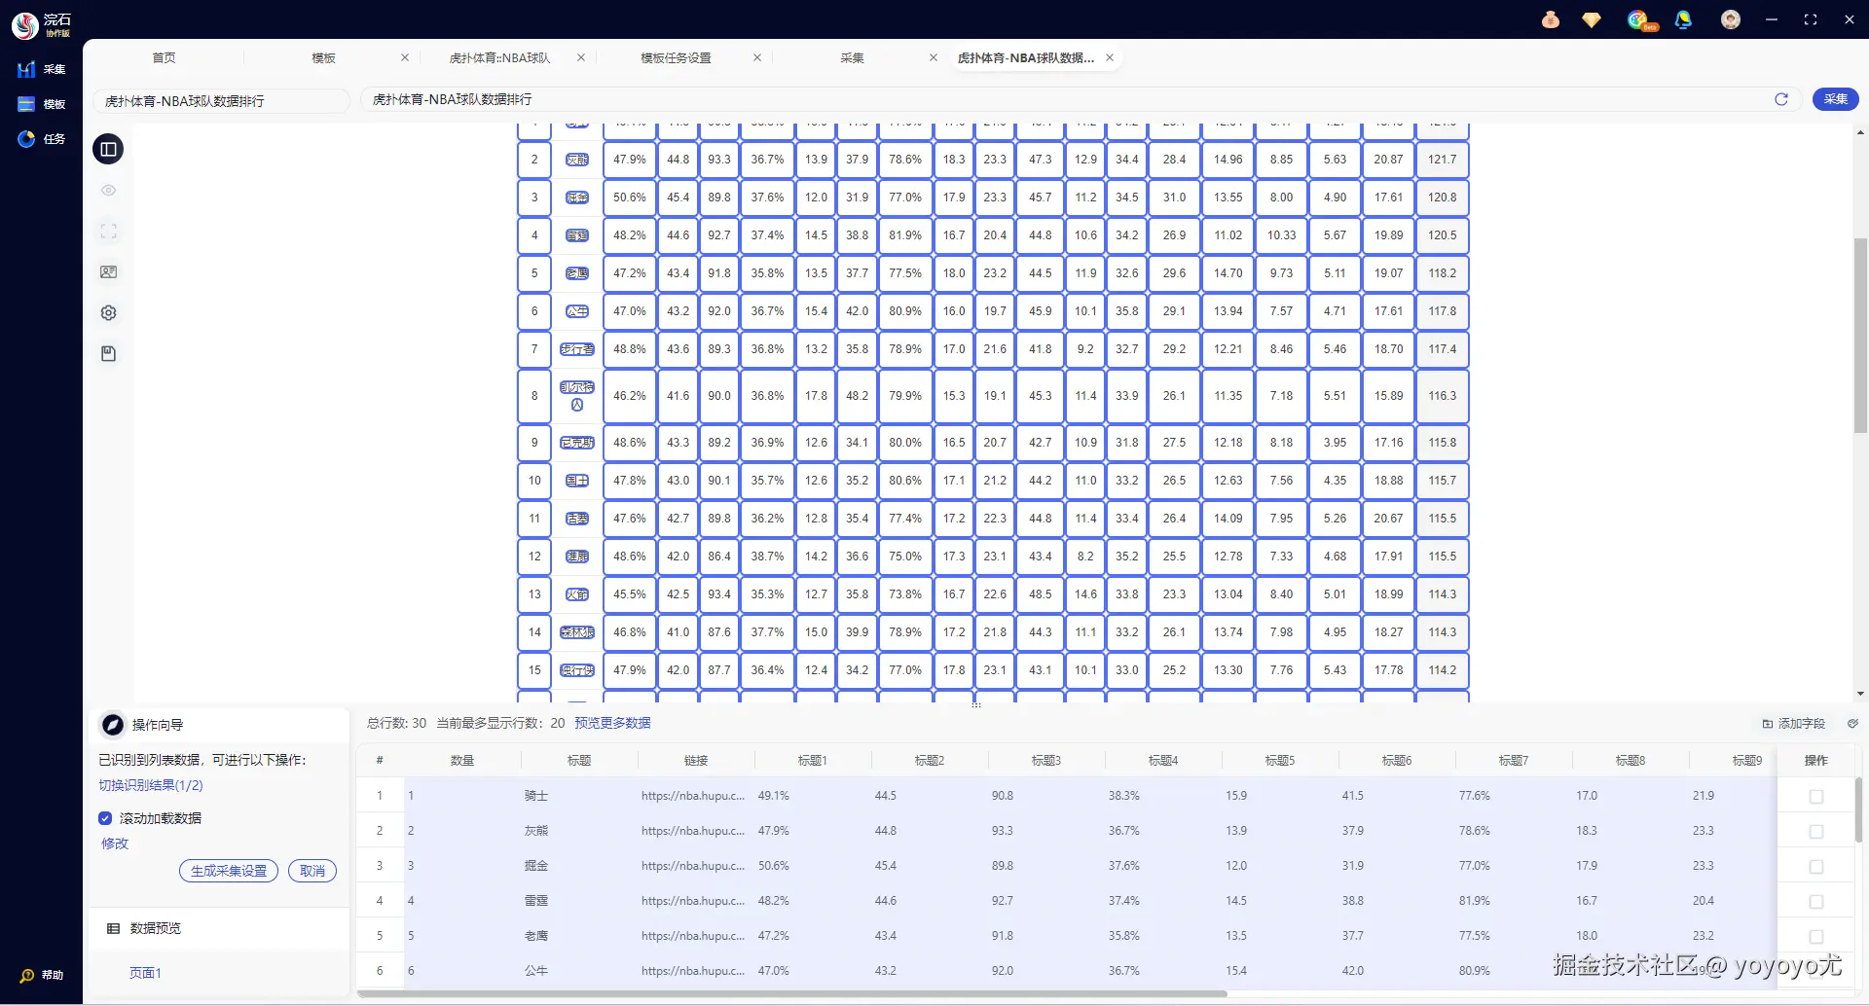The width and height of the screenshot is (1869, 1006).
Task: Switch to the 采集 tab
Action: [x=852, y=57]
